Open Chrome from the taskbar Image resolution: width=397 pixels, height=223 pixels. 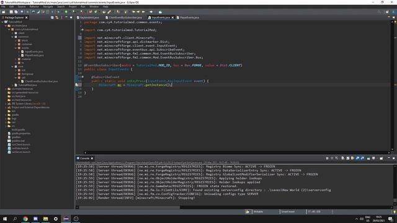(25, 219)
